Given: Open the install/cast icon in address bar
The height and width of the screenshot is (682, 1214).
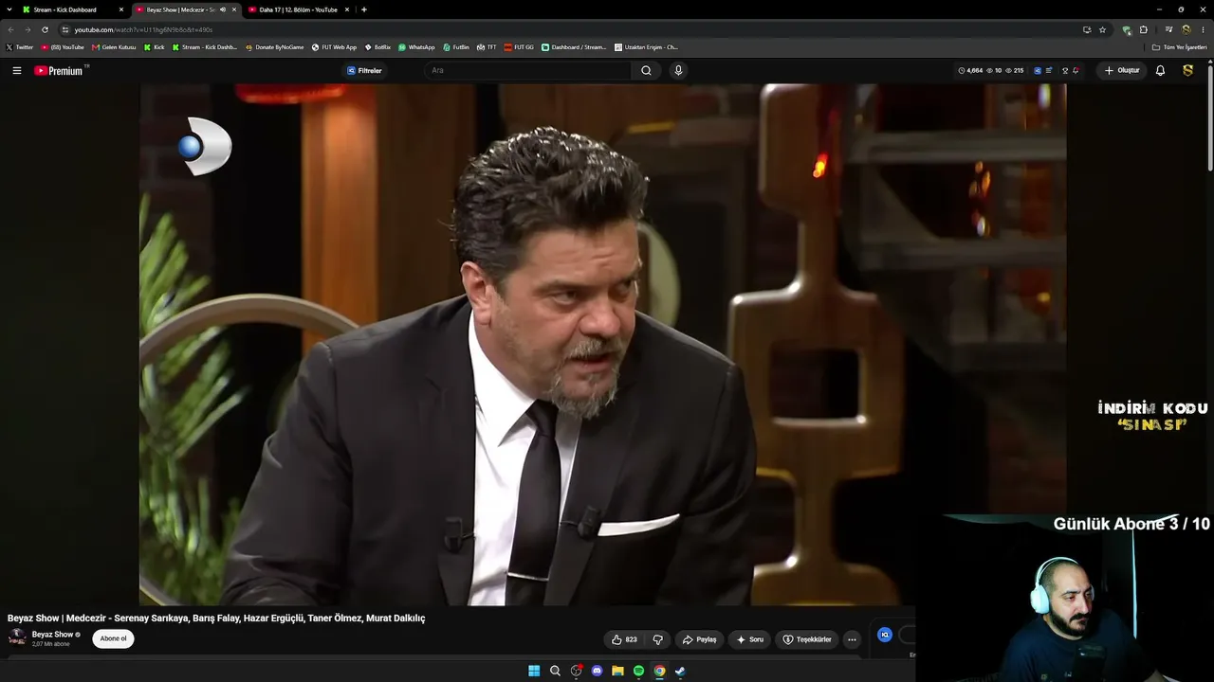Looking at the screenshot, I should (x=1087, y=29).
